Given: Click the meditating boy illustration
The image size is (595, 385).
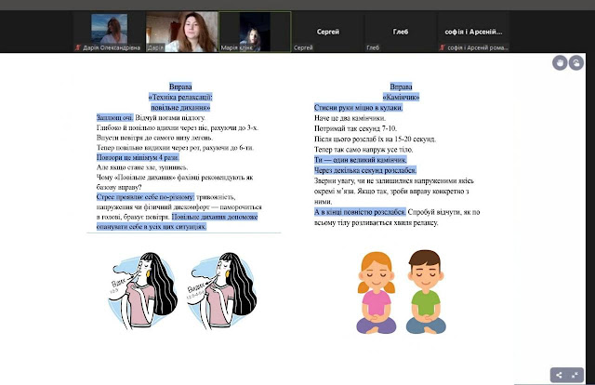Looking at the screenshot, I should coord(426,292).
